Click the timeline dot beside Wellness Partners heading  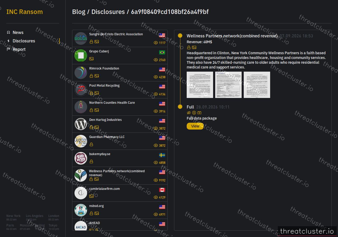point(180,36)
